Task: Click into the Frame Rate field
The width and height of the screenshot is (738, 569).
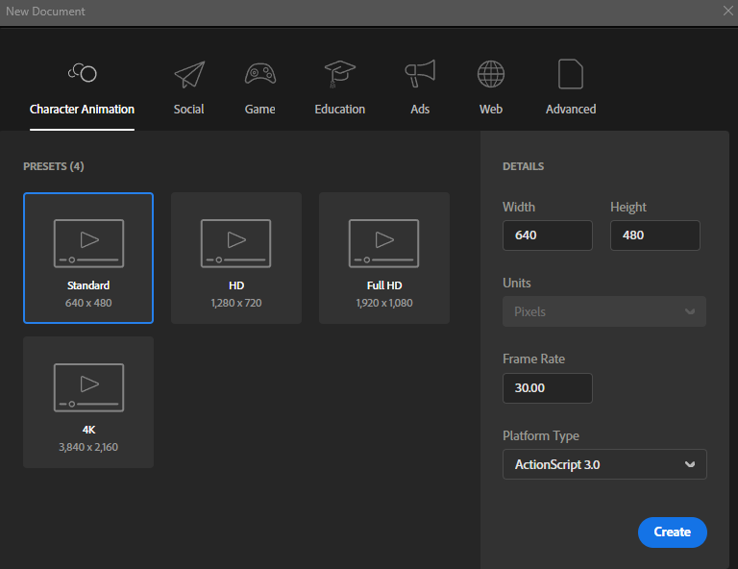Action: [x=548, y=388]
